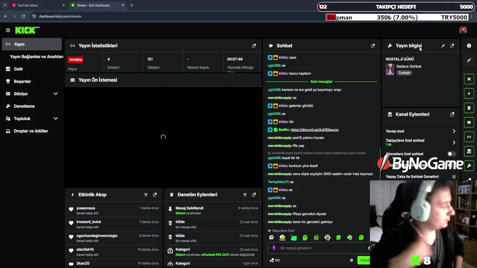
Task: Switch to the YouTube Music browser tab
Action: point(38,5)
